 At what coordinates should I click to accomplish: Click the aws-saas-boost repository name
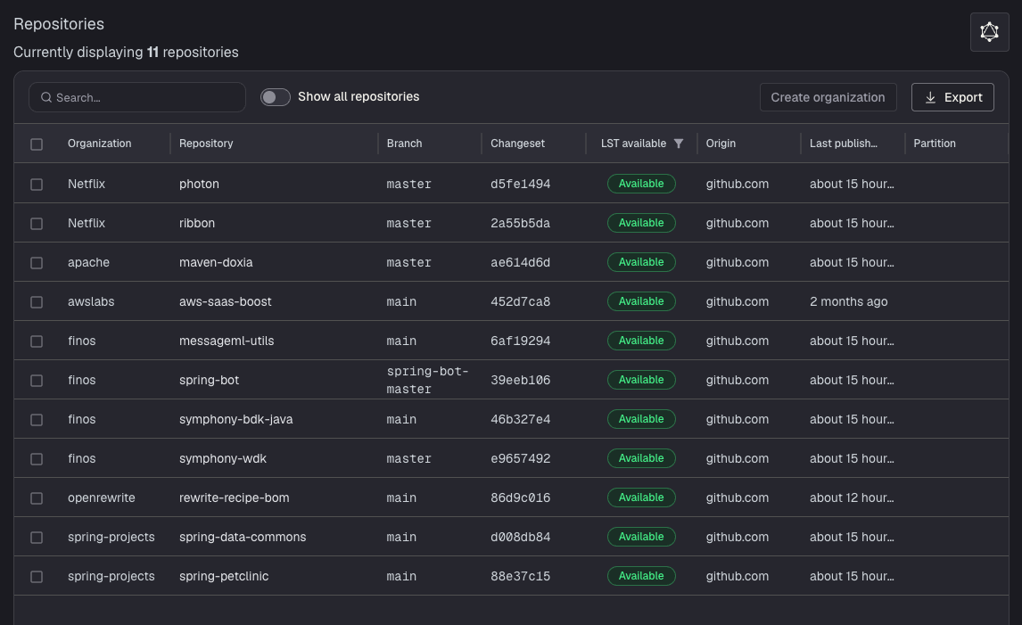point(225,301)
